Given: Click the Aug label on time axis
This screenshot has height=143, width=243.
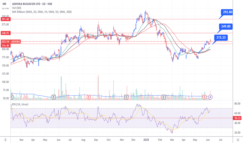Looking at the screenshot, I should click(x=83, y=140).
